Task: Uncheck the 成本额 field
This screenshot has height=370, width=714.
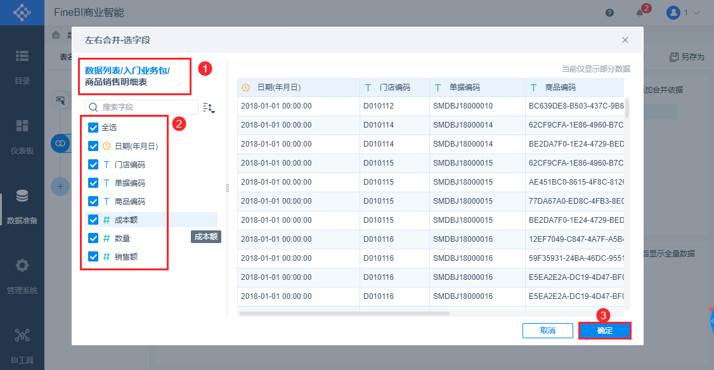Action: click(x=93, y=220)
